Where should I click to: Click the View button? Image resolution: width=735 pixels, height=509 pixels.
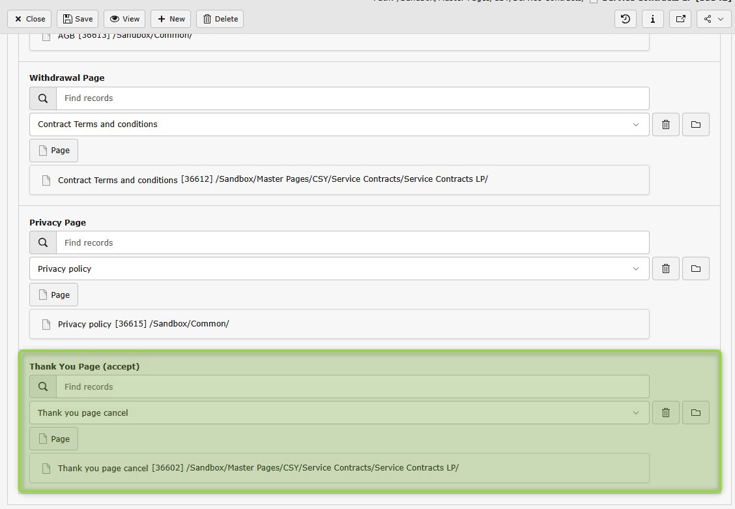124,19
